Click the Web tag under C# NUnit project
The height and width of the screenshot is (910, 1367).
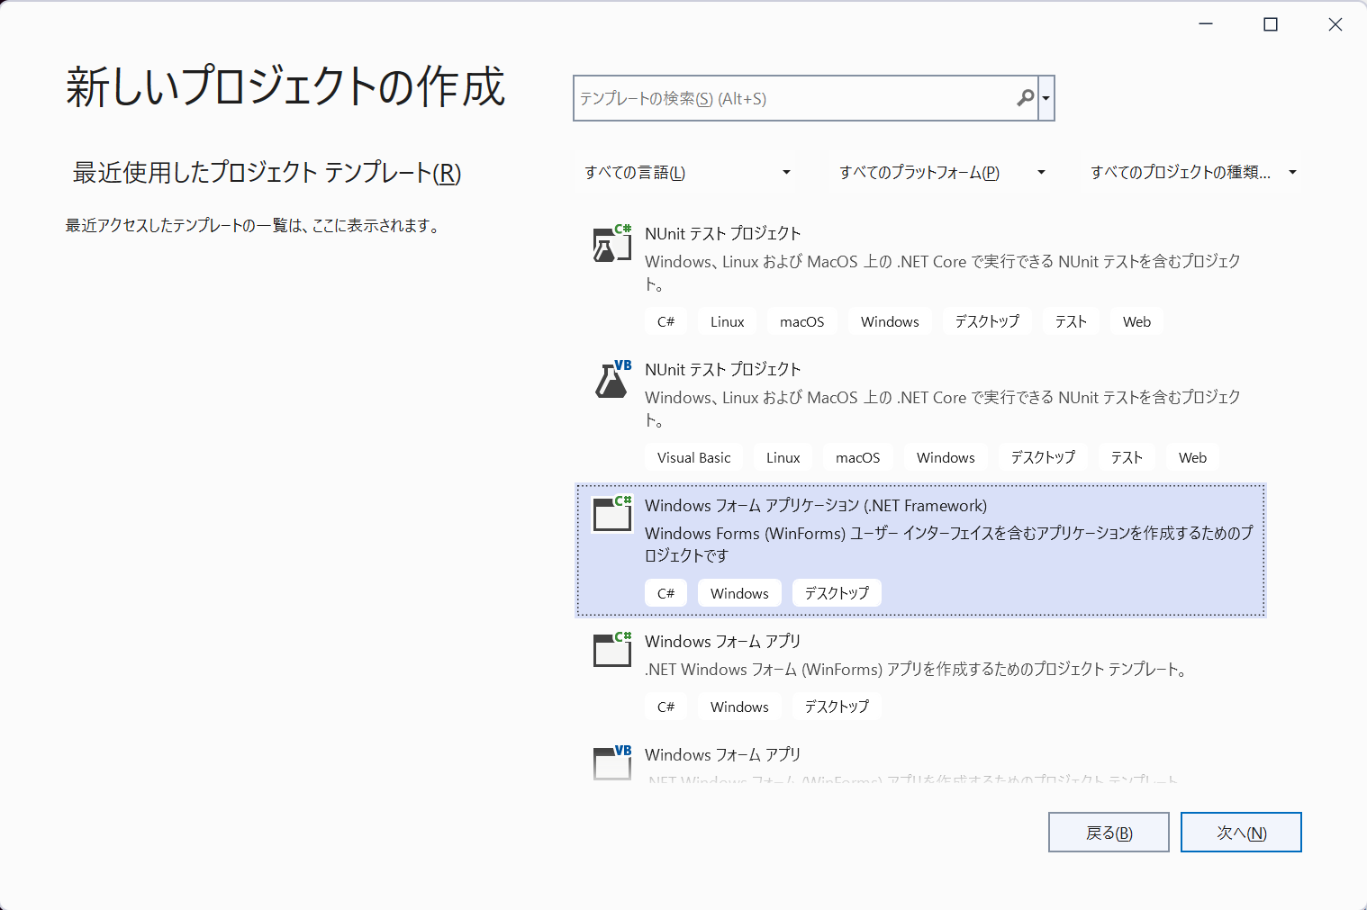[x=1136, y=321]
